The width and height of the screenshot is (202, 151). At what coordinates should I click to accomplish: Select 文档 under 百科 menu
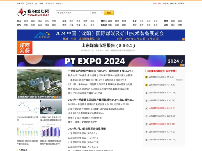(x=180, y=25)
